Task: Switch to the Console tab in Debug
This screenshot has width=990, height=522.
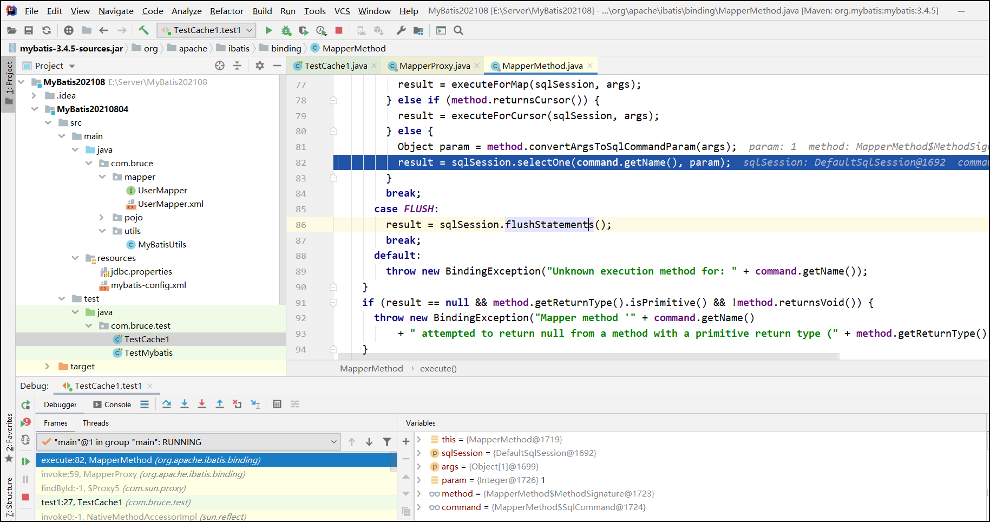Action: click(112, 404)
